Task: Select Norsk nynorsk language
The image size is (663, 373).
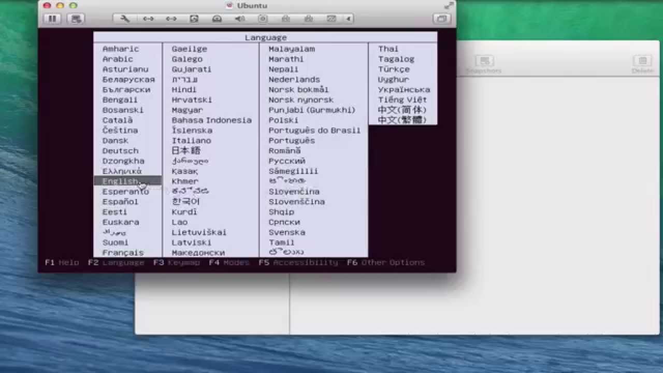Action: click(x=301, y=99)
